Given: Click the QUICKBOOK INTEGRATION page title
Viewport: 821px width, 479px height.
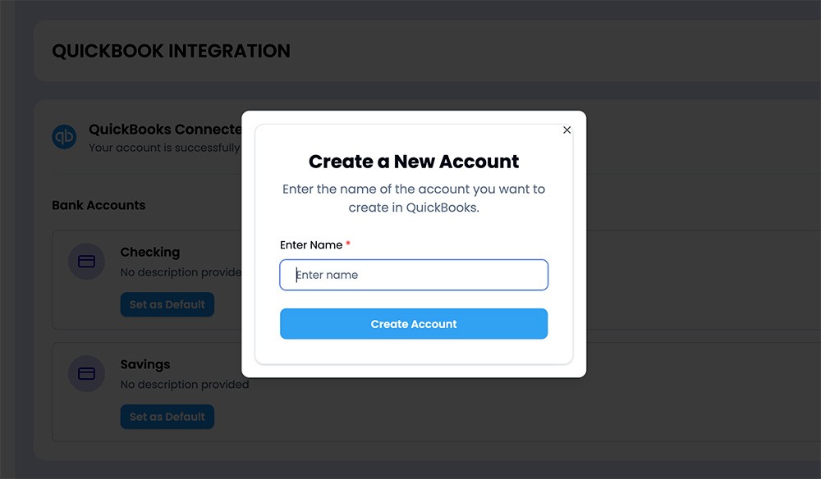Looking at the screenshot, I should [x=171, y=51].
